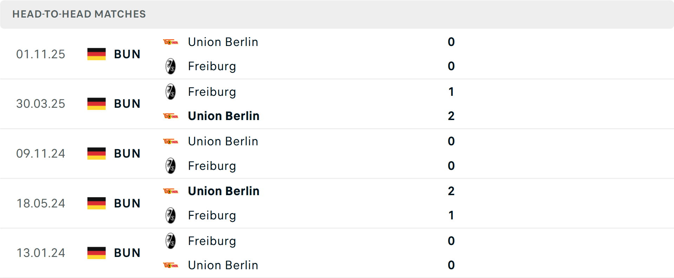Click the German flag next to 13.01.24
This screenshot has width=674, height=278.
pyautogui.click(x=96, y=253)
